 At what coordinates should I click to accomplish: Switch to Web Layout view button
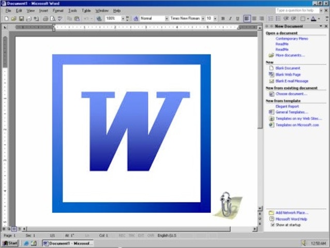[x=9, y=229]
